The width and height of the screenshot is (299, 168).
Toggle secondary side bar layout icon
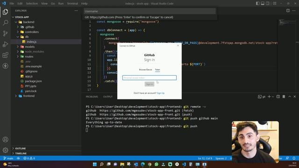pos(268,3)
